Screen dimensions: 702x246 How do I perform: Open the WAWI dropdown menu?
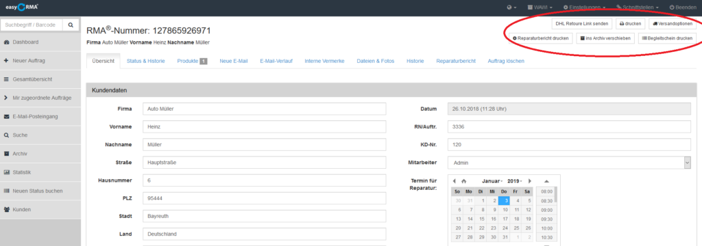(540, 8)
